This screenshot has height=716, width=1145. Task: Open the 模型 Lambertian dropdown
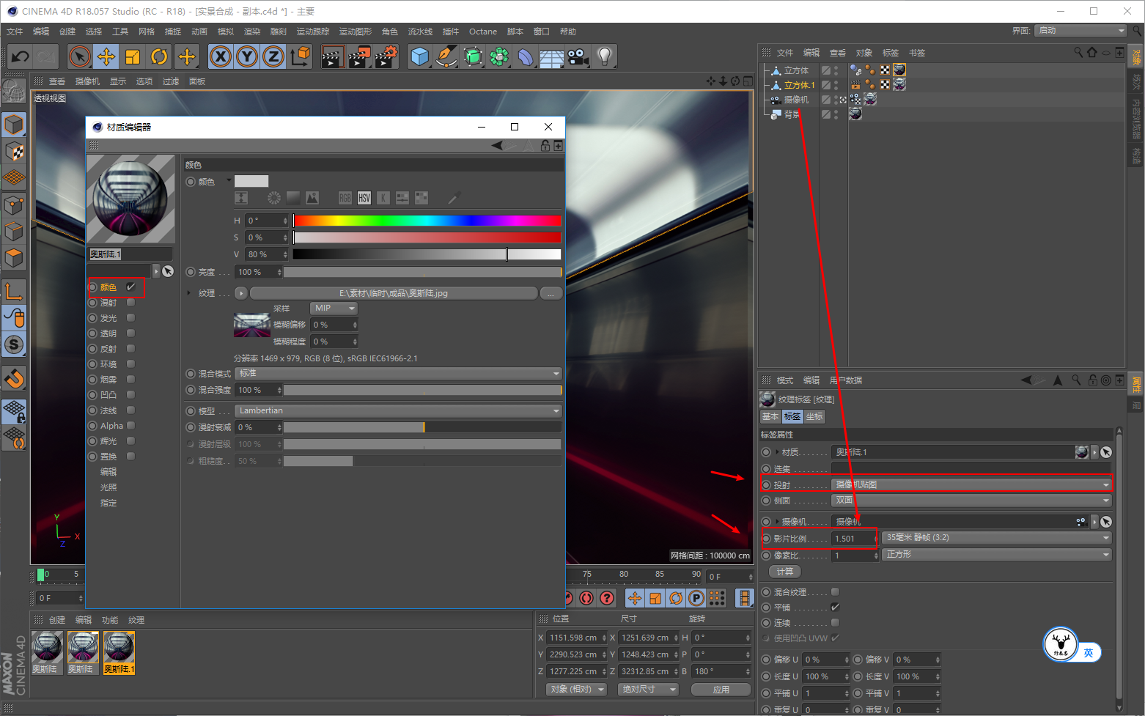click(x=398, y=411)
